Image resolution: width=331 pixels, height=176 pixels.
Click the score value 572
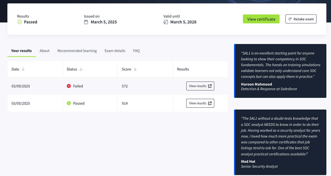(x=125, y=86)
